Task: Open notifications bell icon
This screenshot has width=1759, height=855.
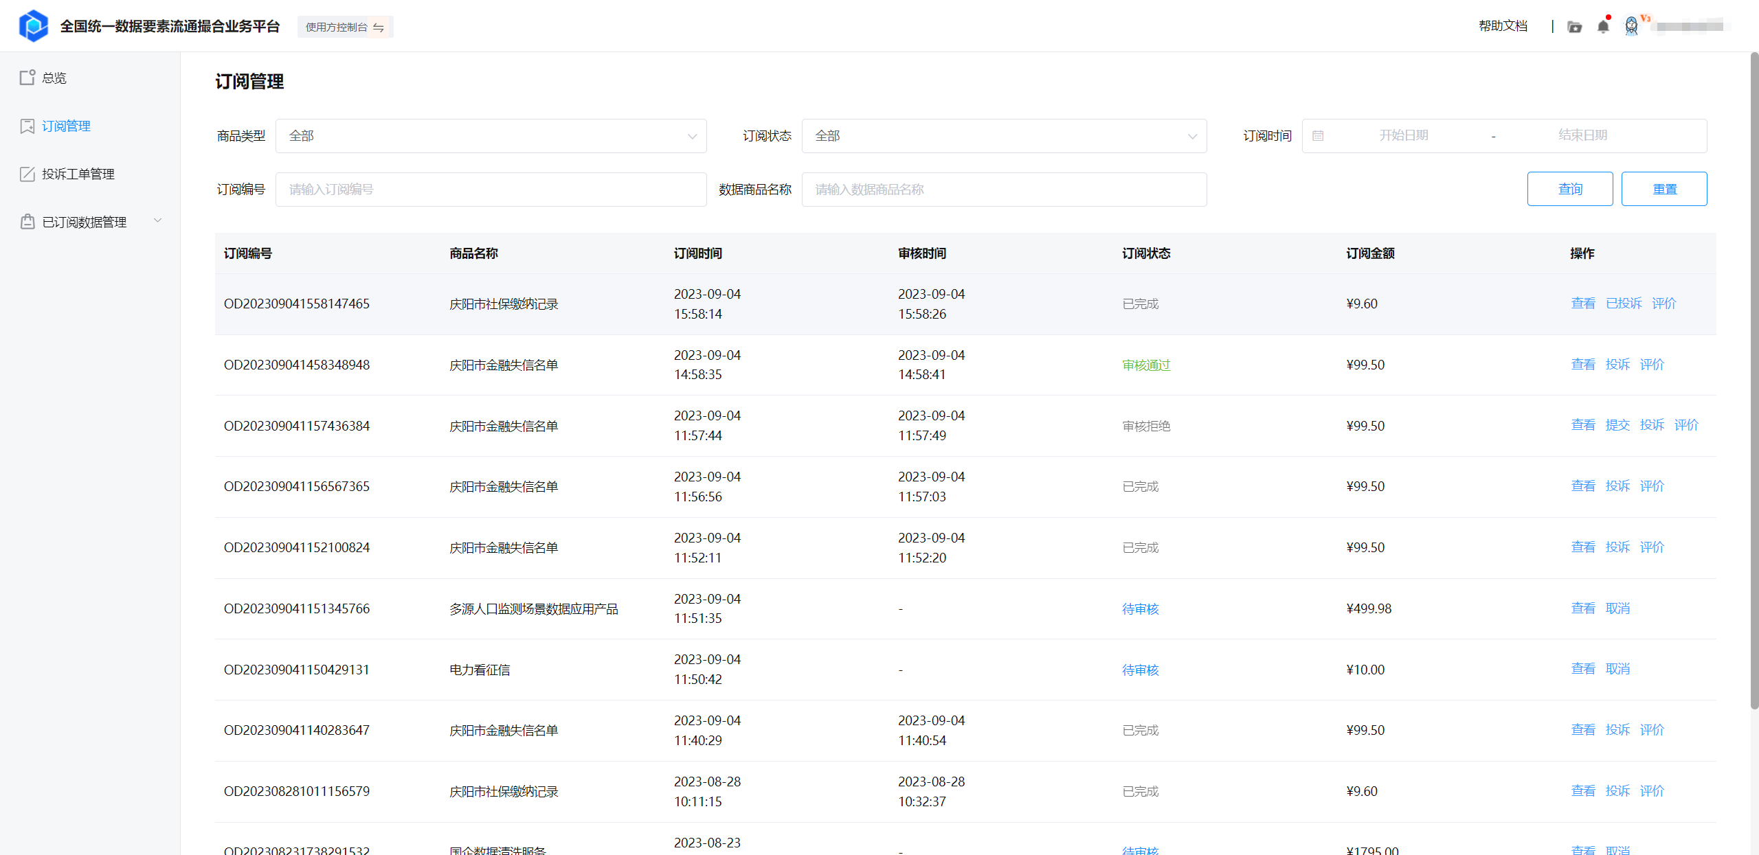Action: tap(1603, 26)
